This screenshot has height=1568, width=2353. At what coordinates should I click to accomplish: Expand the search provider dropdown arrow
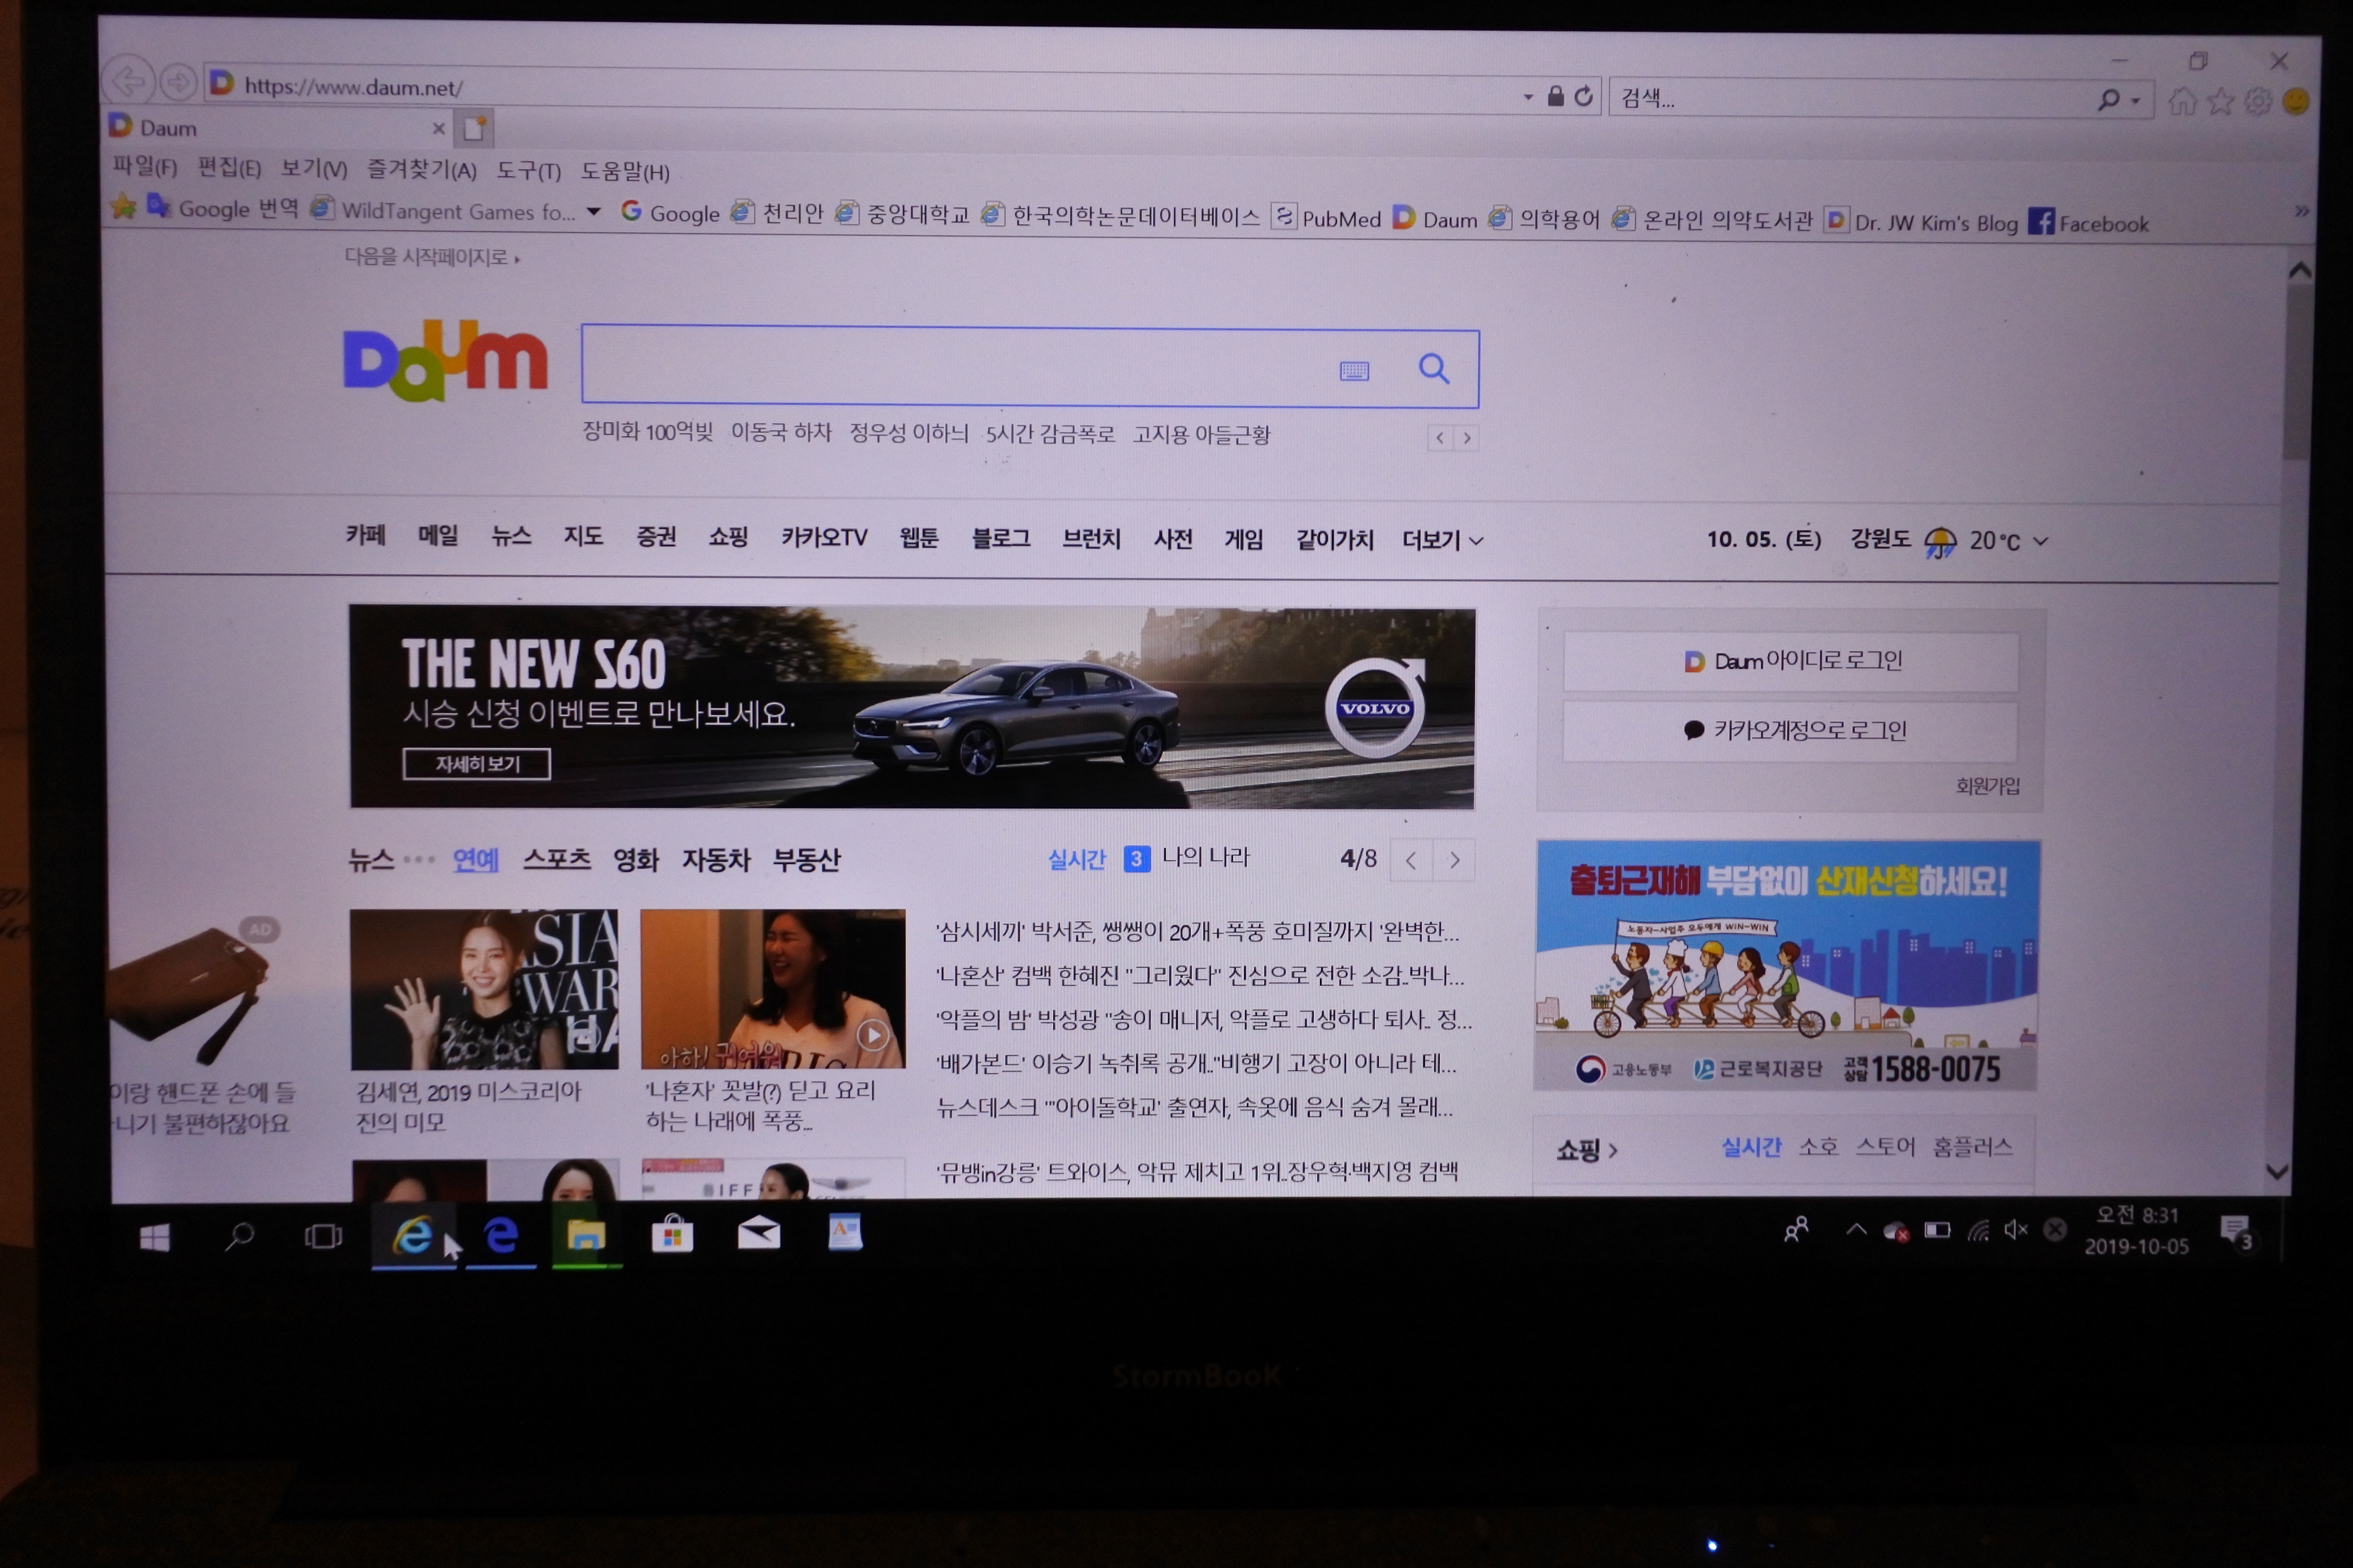tap(2136, 101)
